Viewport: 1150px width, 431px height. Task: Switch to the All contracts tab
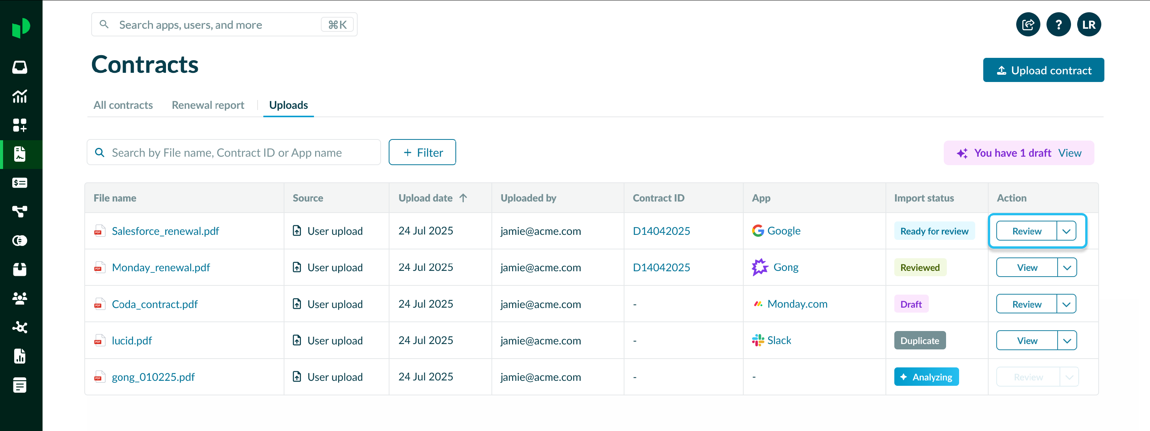pos(123,105)
